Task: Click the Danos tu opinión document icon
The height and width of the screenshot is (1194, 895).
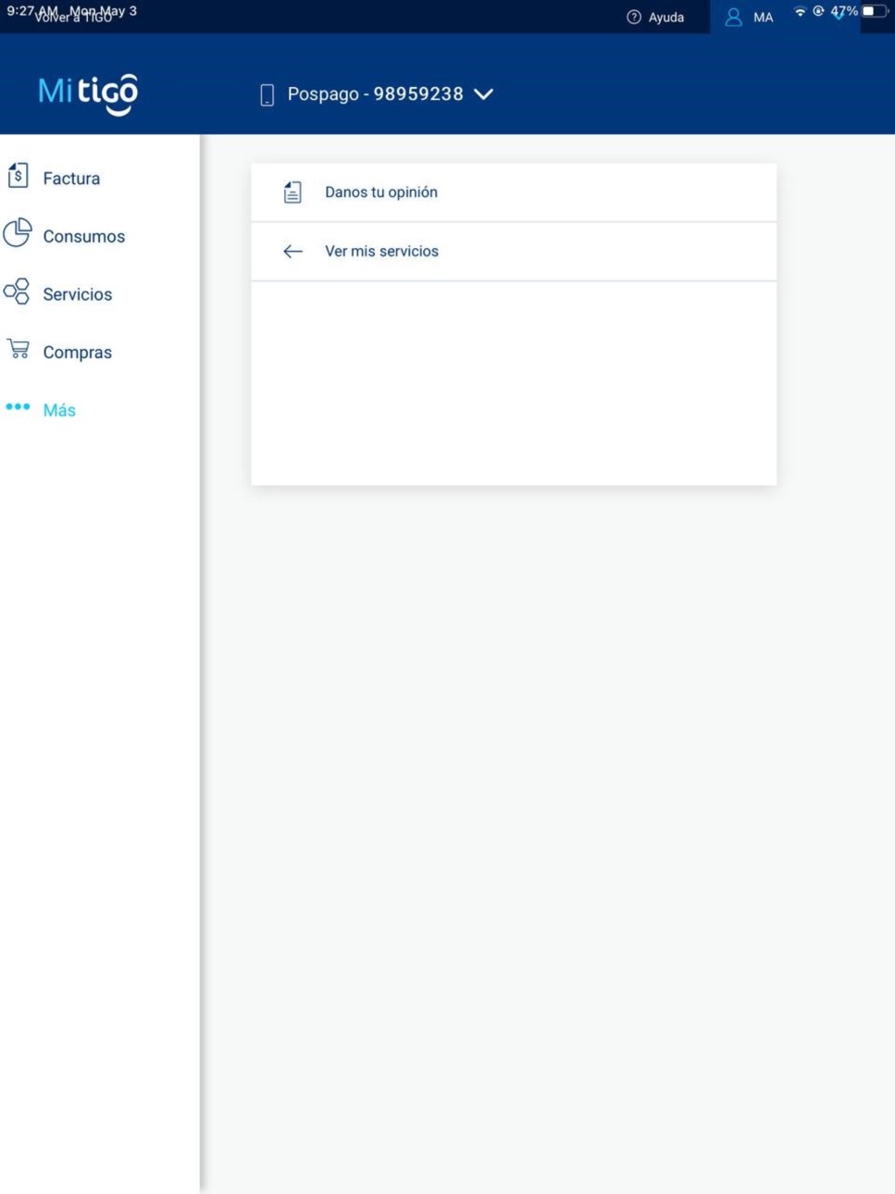Action: tap(292, 193)
